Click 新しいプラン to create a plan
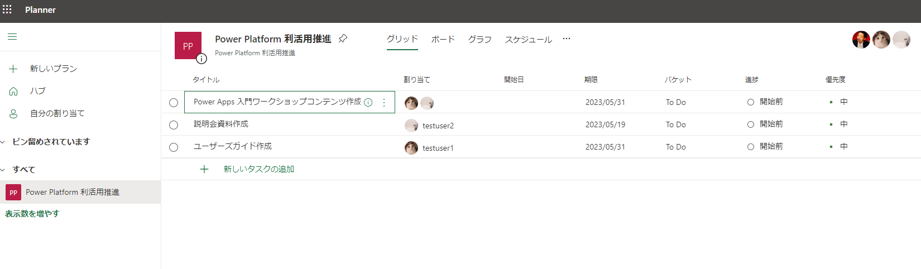The height and width of the screenshot is (269, 921). tap(54, 69)
